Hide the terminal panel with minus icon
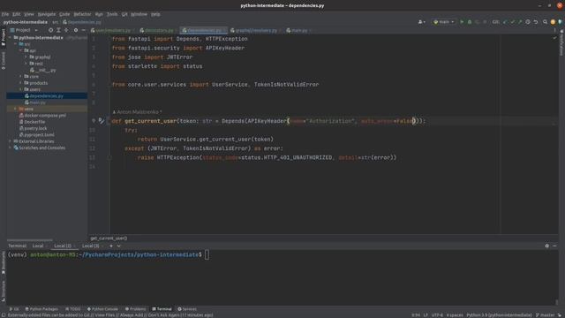 coord(554,246)
